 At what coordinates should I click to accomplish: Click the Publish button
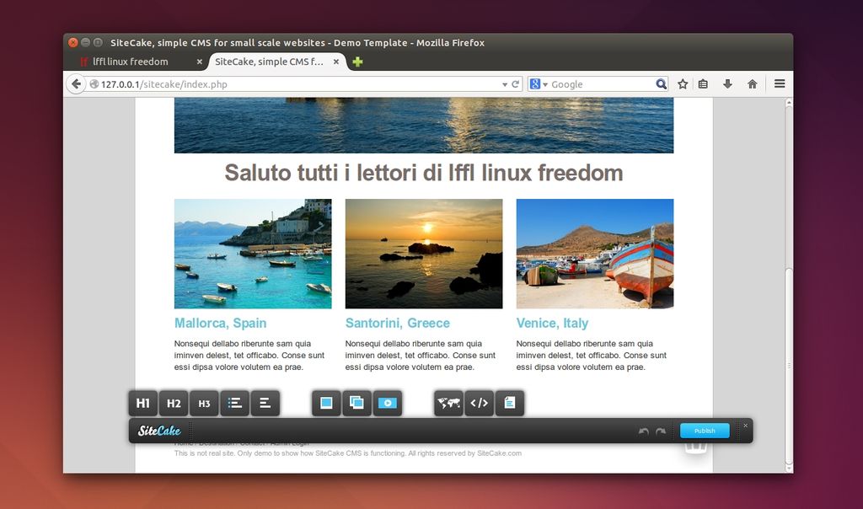pyautogui.click(x=705, y=431)
